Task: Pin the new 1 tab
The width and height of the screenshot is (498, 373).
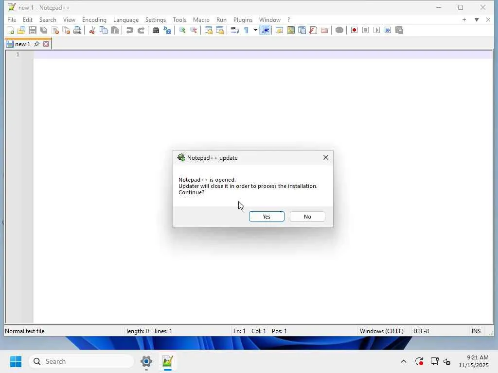Action: click(36, 44)
